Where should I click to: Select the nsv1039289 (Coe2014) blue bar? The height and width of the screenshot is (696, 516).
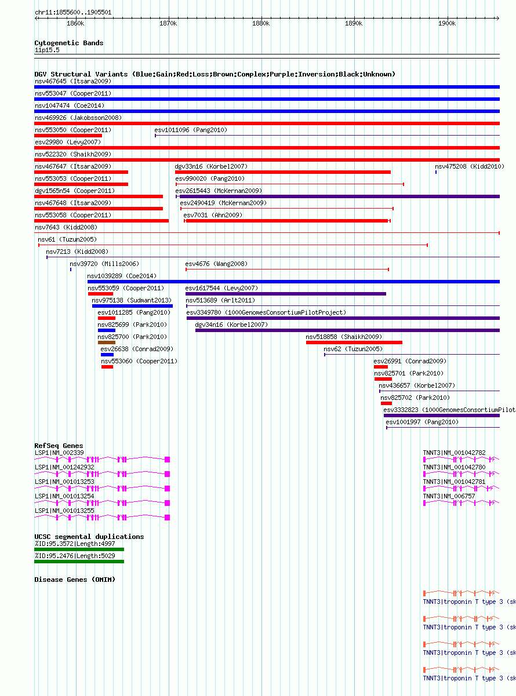pyautogui.click(x=293, y=282)
